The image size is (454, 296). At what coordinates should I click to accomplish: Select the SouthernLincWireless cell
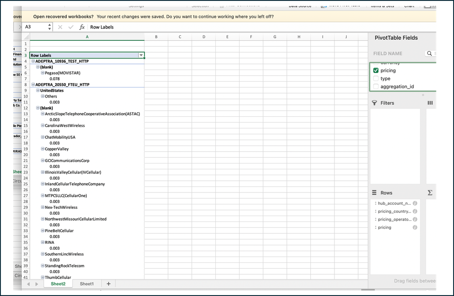point(87,254)
